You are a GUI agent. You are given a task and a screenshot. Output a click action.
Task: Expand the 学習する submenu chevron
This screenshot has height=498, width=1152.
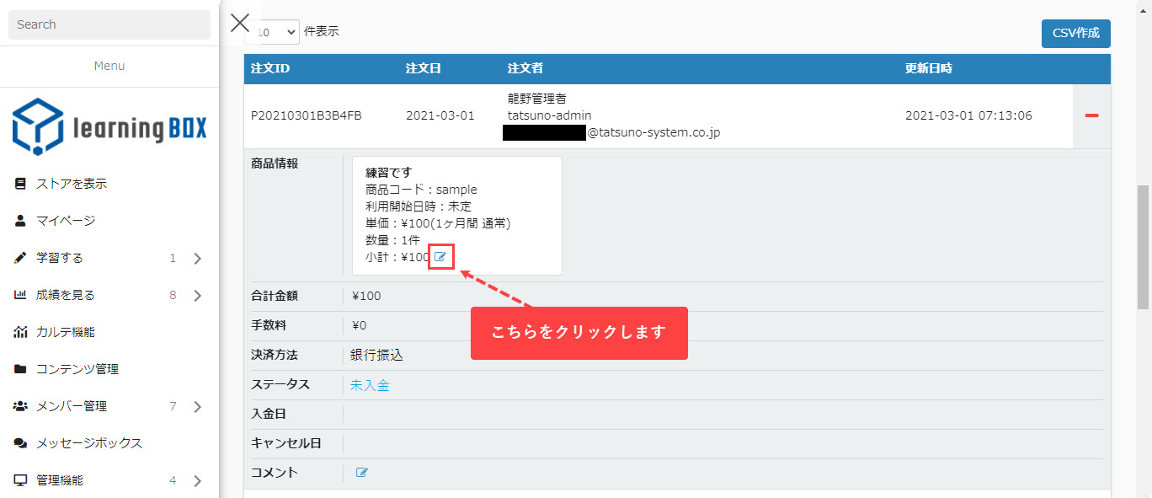pos(198,259)
